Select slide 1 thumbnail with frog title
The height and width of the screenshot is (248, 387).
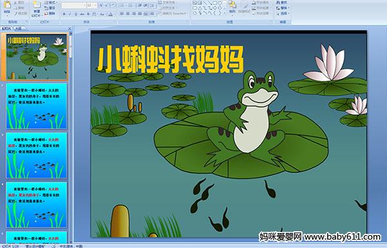[x=37, y=57]
